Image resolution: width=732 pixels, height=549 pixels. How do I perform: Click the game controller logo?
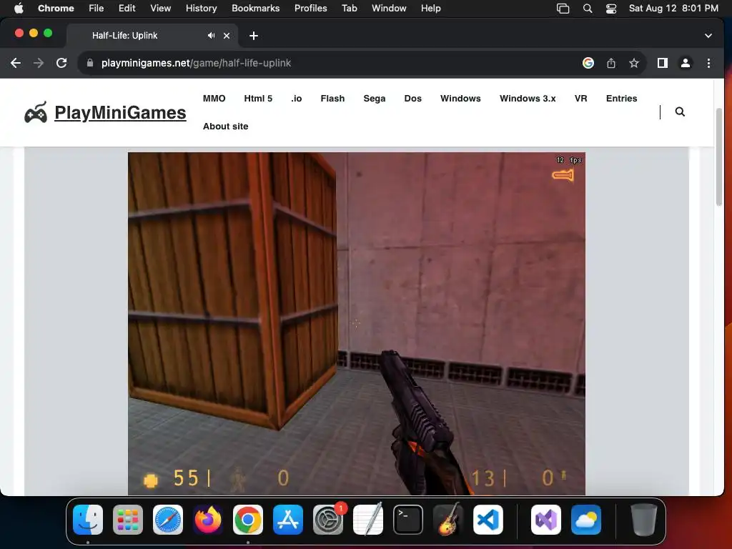click(x=36, y=112)
